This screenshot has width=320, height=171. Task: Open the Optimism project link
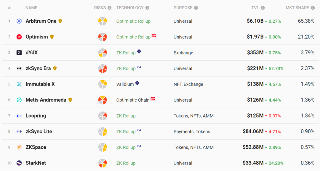coord(37,37)
